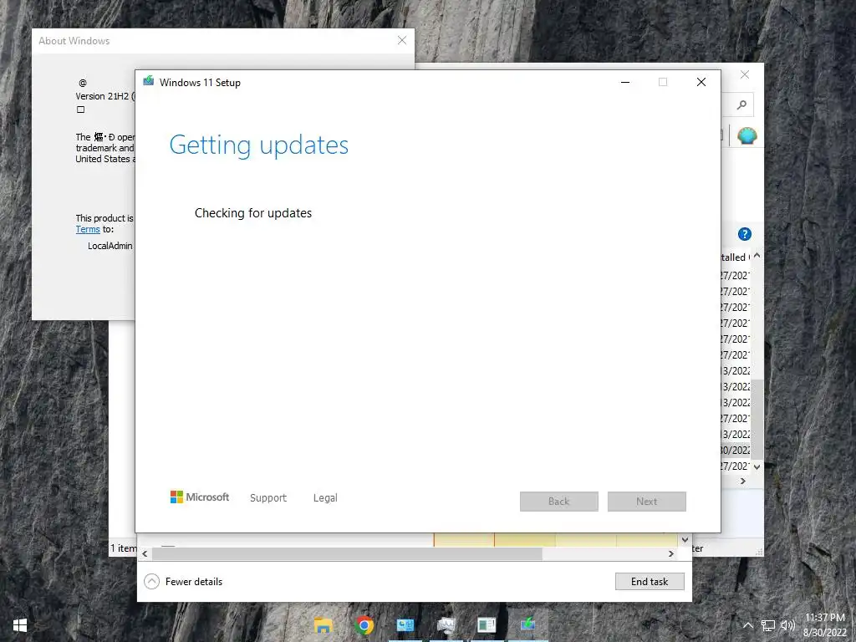The height and width of the screenshot is (642, 856).
Task: Switch to Control Panel taskbar icon
Action: (405, 625)
